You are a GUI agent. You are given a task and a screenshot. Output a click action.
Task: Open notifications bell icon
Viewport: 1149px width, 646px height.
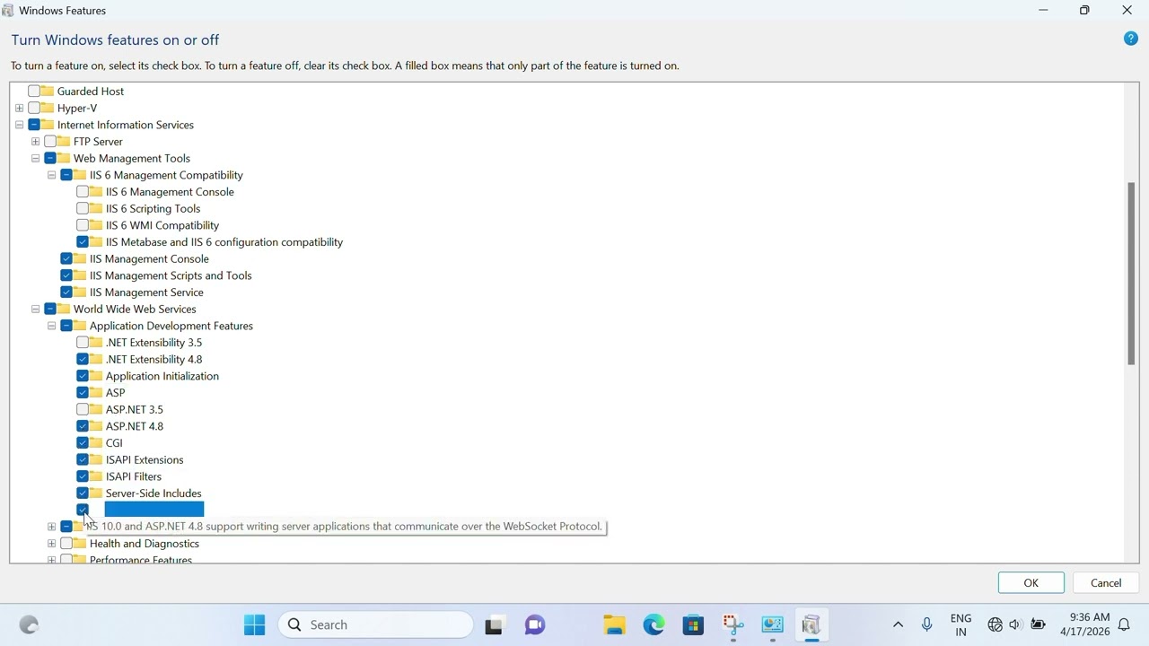(1124, 625)
